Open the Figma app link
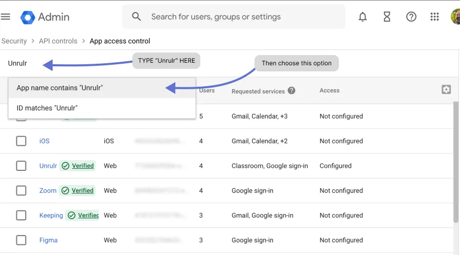 click(49, 240)
